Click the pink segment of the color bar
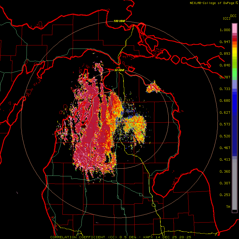239x239 pixels. 234,28
